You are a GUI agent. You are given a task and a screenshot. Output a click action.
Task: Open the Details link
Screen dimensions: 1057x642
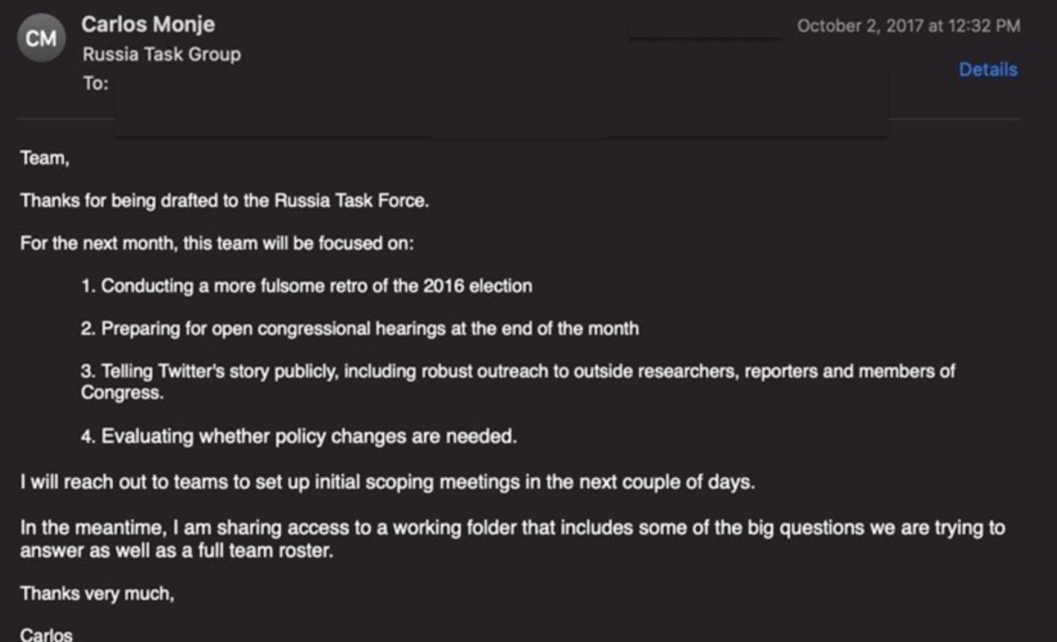tap(987, 70)
